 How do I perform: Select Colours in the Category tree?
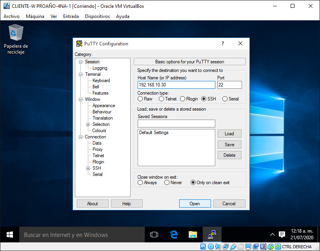coord(99,131)
